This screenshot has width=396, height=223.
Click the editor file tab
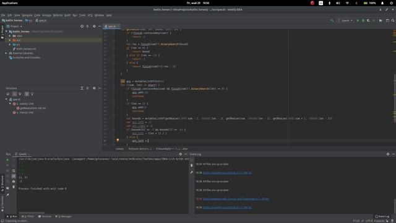pyautogui.click(x=111, y=26)
